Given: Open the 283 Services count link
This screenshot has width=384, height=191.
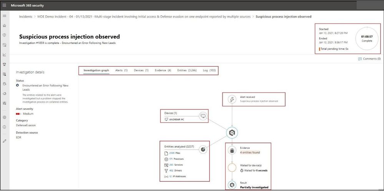Looking at the screenshot, I should 171,165.
